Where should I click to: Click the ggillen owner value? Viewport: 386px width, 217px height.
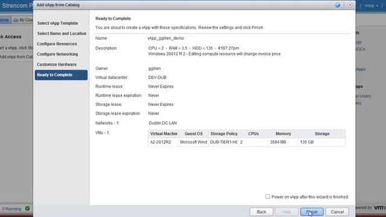154,68
